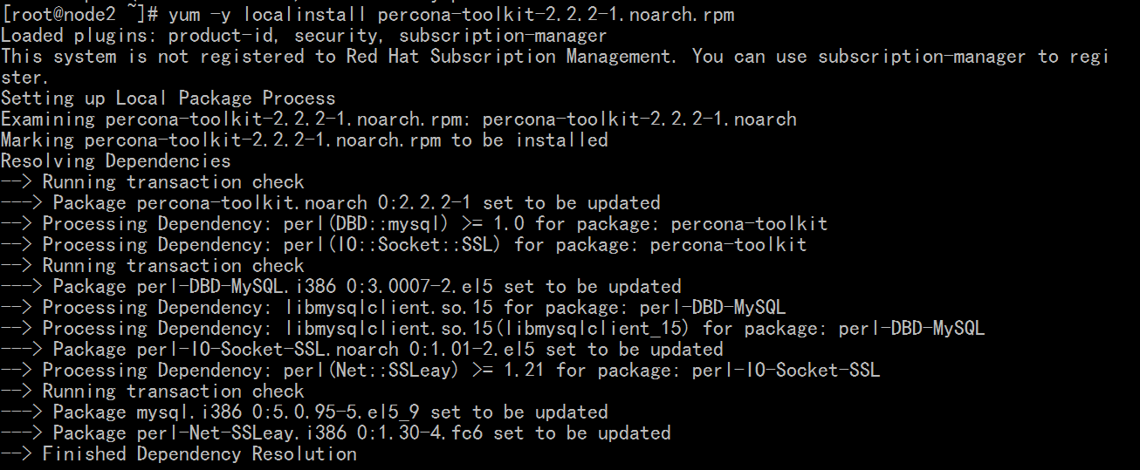Click the root@node2 shell prompt
1140x470 pixels.
pos(80,15)
